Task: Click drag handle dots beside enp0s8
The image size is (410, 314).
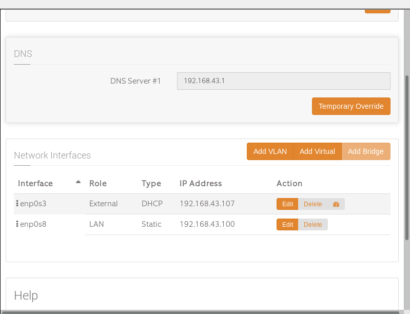Action: pyautogui.click(x=17, y=224)
